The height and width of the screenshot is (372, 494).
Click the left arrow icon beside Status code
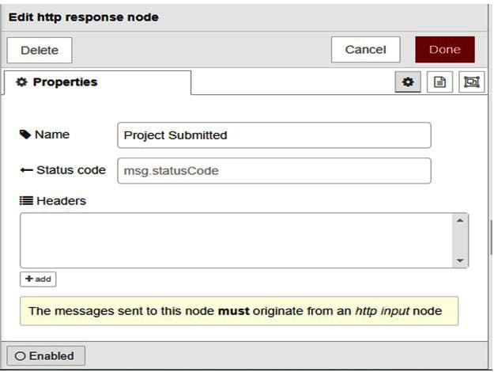click(x=26, y=170)
